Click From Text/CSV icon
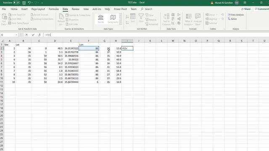 10,15
